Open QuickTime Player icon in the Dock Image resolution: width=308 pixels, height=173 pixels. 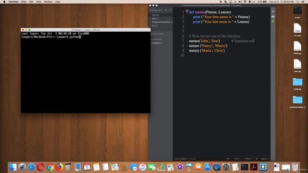[217, 167]
